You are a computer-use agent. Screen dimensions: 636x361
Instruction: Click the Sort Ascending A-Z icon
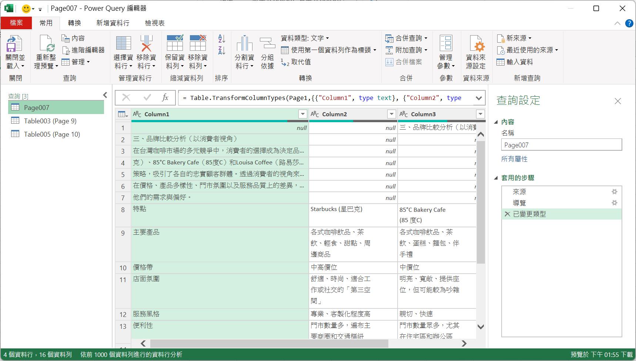point(221,39)
